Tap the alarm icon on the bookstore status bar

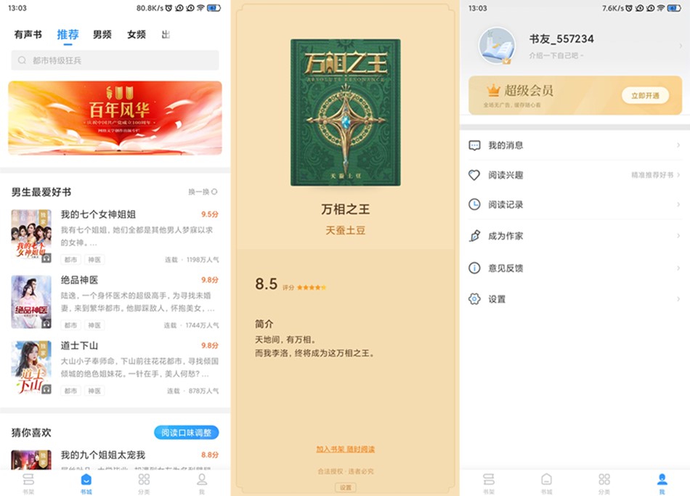(x=169, y=8)
